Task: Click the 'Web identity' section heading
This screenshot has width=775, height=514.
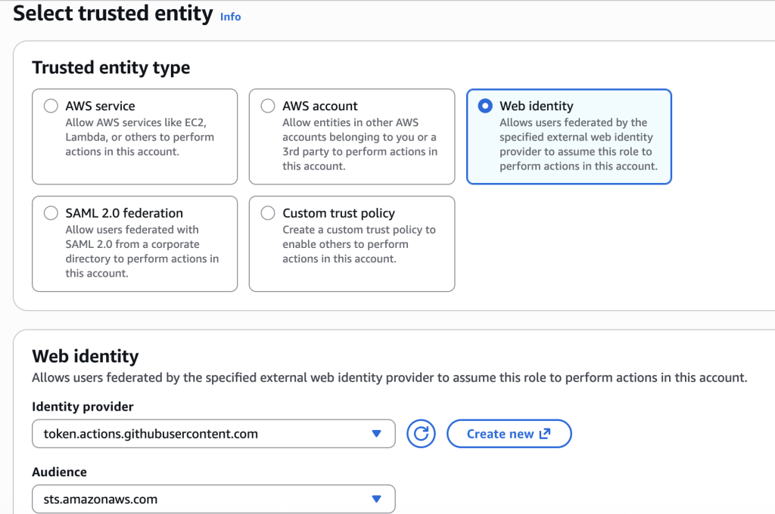Action: pos(86,356)
